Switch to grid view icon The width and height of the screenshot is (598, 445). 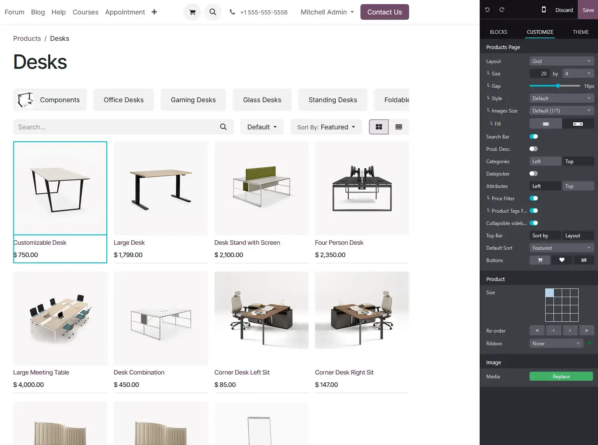tap(379, 127)
